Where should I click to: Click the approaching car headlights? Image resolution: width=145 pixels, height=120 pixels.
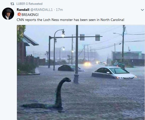click(87, 64)
